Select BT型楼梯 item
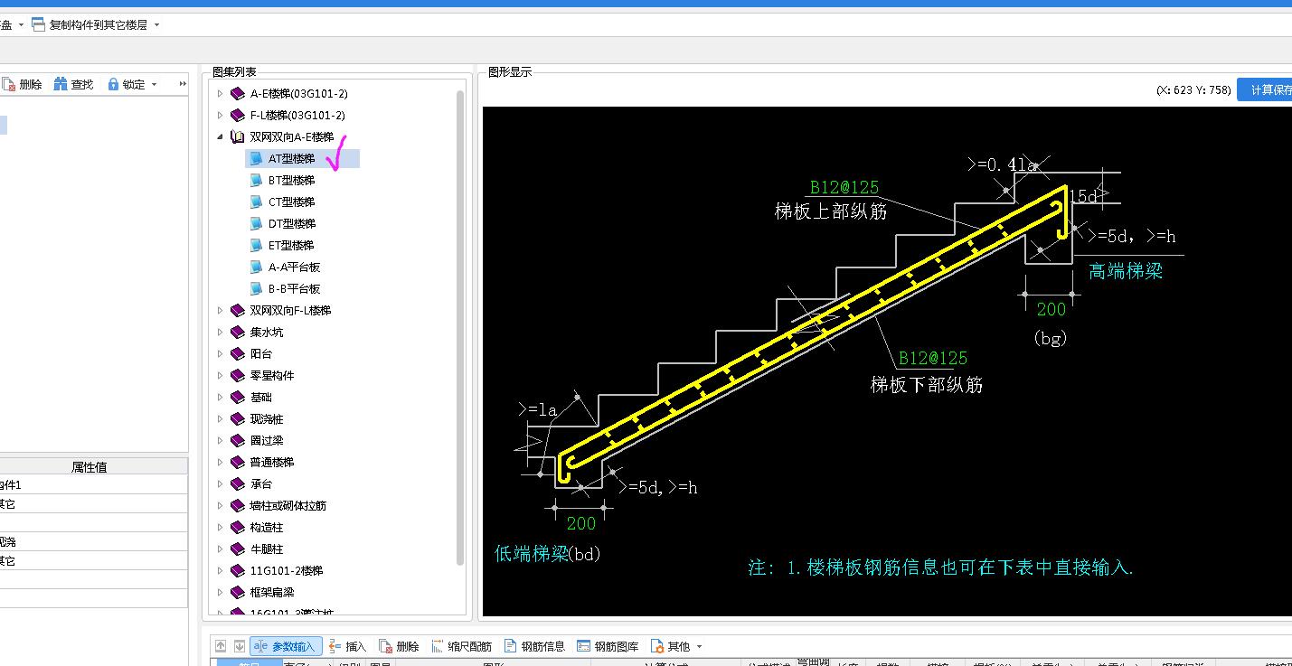Screen dimensions: 1292x666 pos(291,180)
